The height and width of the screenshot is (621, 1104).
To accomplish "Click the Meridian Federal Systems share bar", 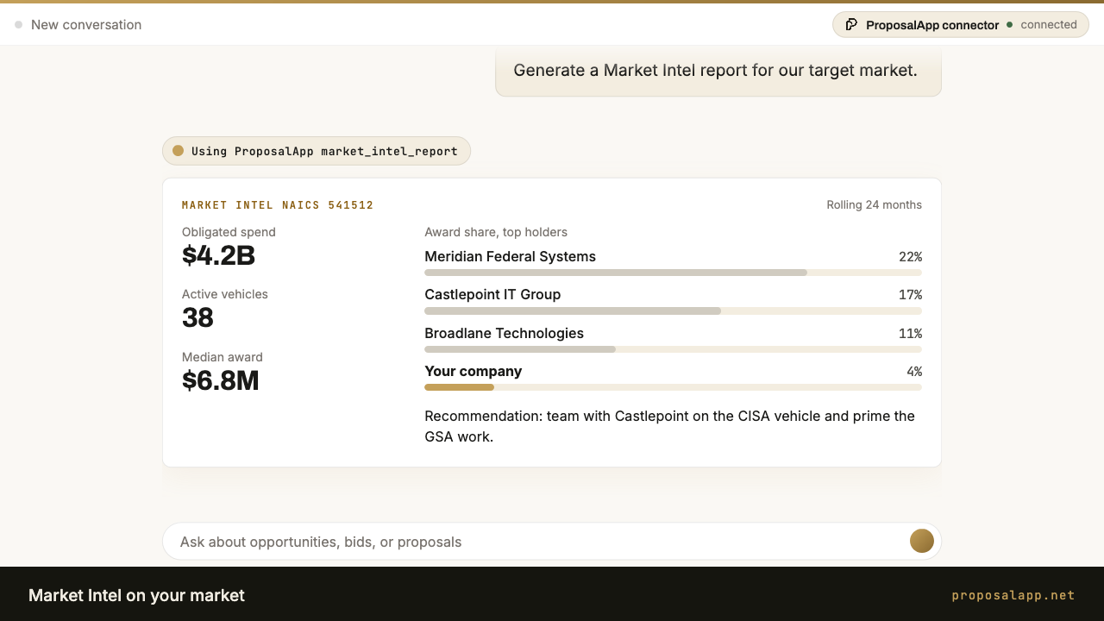I will pyautogui.click(x=673, y=273).
